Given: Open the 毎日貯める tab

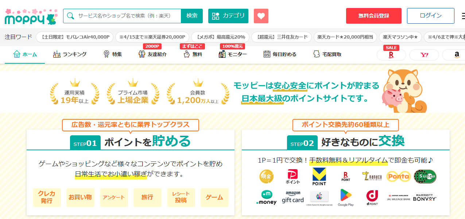Looking at the screenshot, I should pyautogui.click(x=280, y=55).
